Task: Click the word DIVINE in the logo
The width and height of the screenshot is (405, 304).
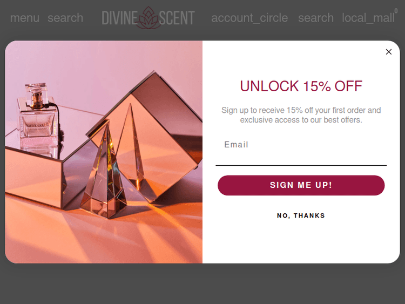Action: 119,18
